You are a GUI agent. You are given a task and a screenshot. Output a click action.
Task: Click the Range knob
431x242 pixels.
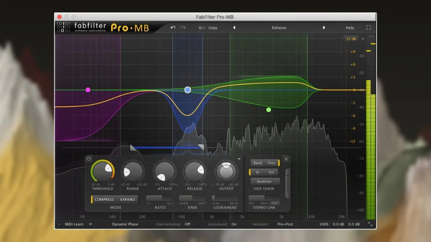click(x=133, y=171)
